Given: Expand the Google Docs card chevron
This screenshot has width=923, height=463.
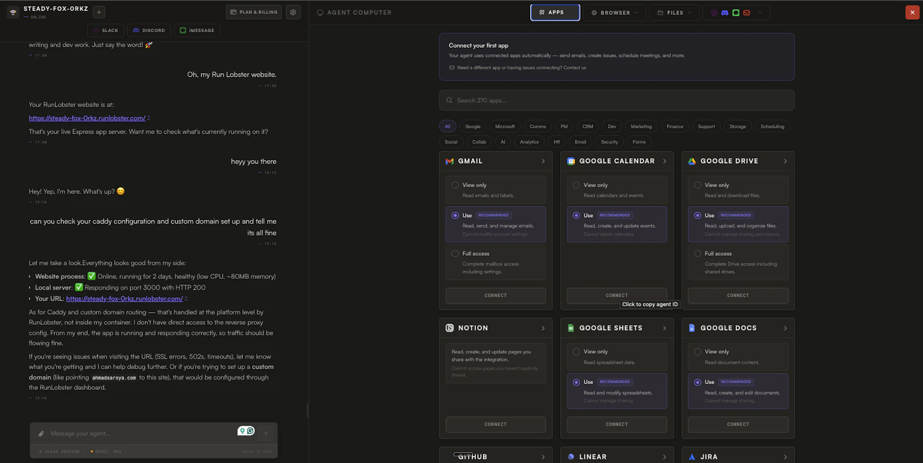Looking at the screenshot, I should [x=785, y=328].
